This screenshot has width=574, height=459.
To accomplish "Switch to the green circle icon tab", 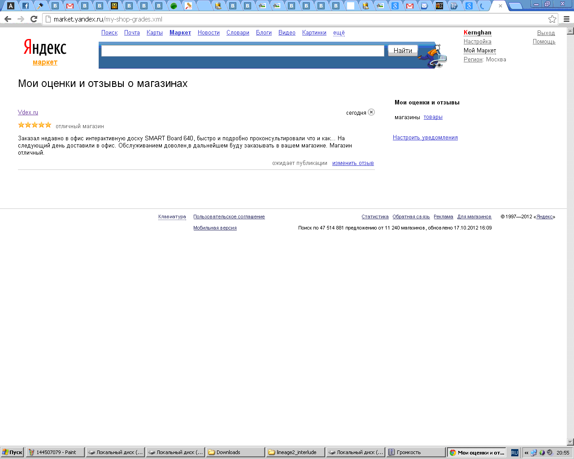I will pos(174,6).
